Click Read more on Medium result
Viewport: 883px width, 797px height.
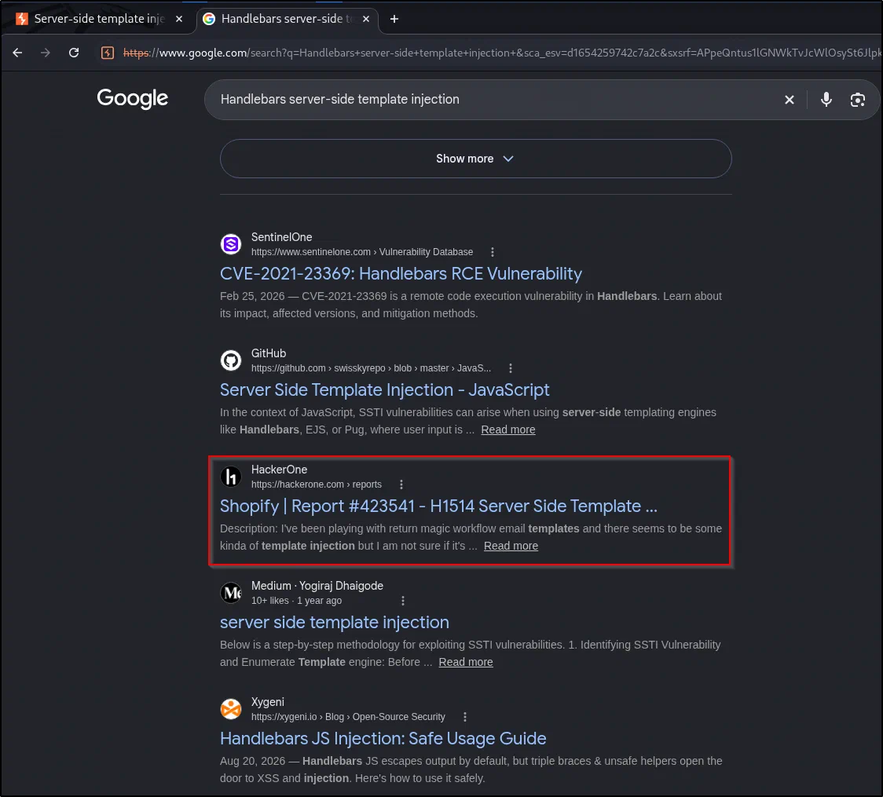[x=466, y=662]
